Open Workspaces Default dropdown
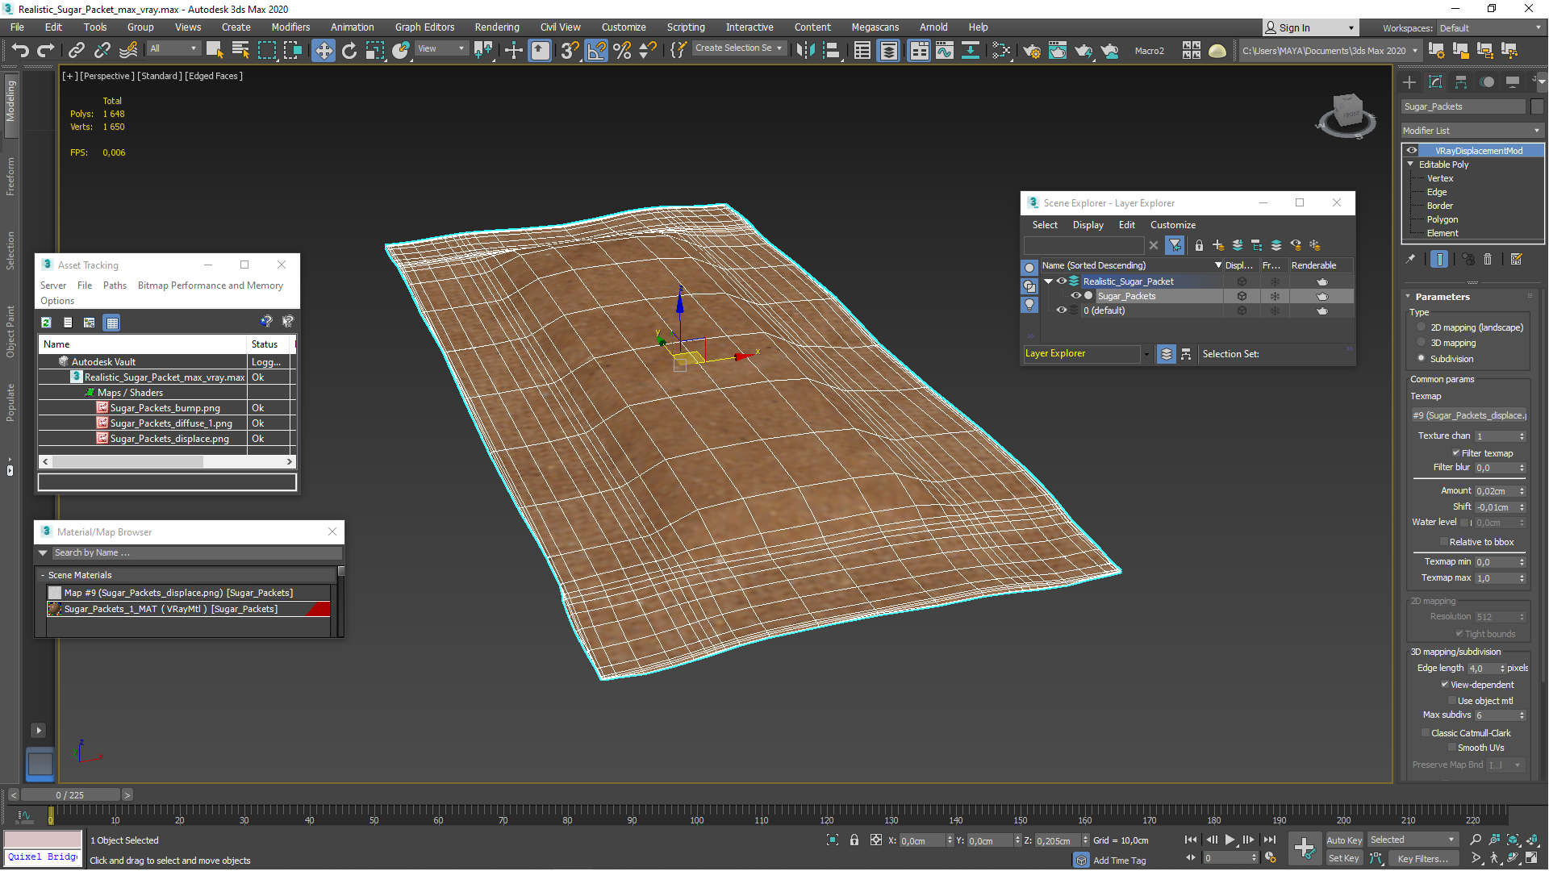 pos(1490,28)
